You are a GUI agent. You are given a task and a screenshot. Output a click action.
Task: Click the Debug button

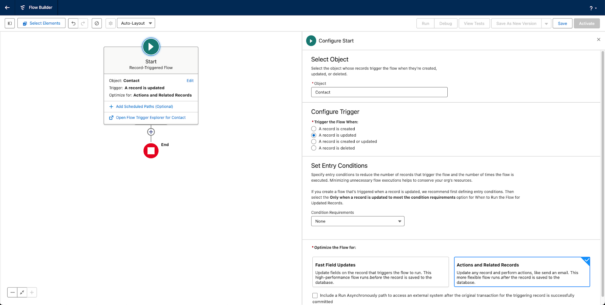(x=445, y=23)
